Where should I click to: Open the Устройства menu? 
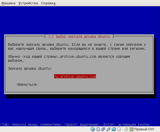click(28, 3)
